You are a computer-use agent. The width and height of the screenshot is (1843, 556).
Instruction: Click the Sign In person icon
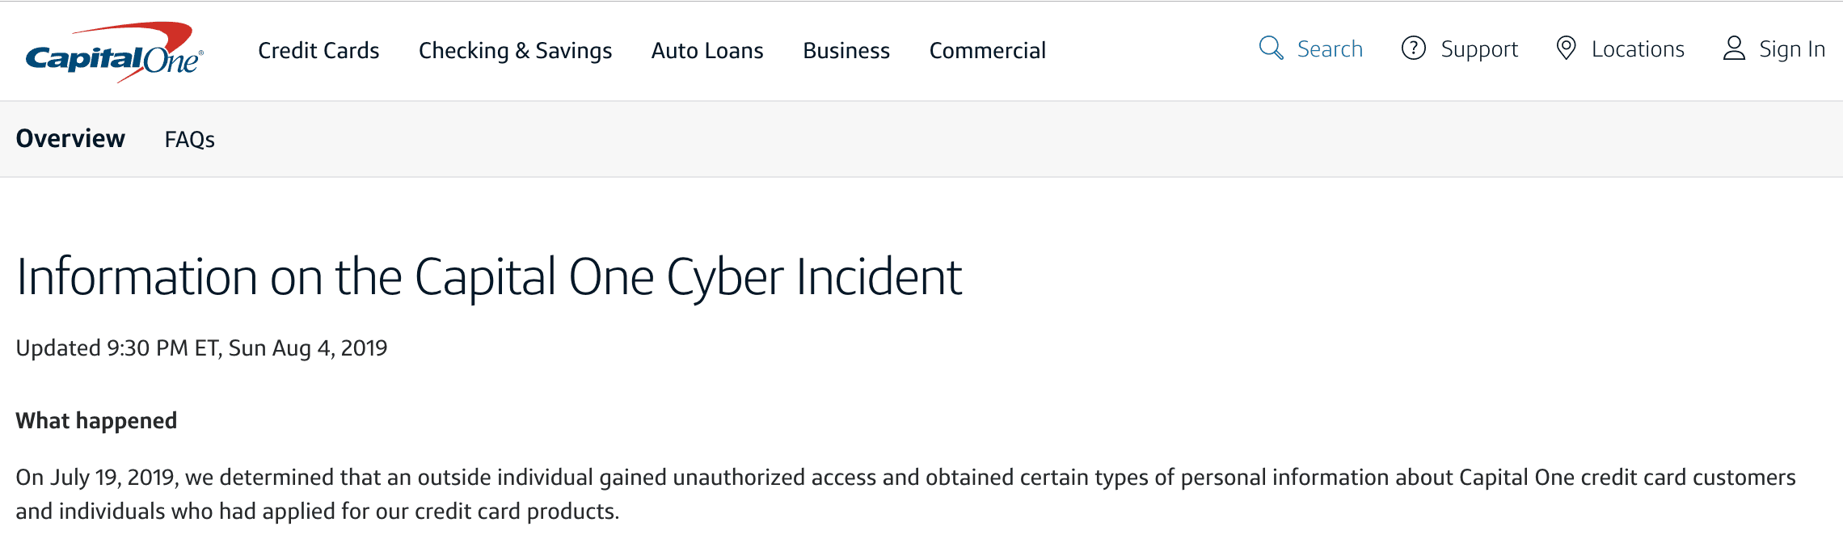[1734, 48]
